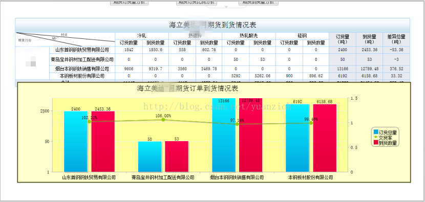Select table cell 602.76

pyautogui.click(x=209, y=50)
